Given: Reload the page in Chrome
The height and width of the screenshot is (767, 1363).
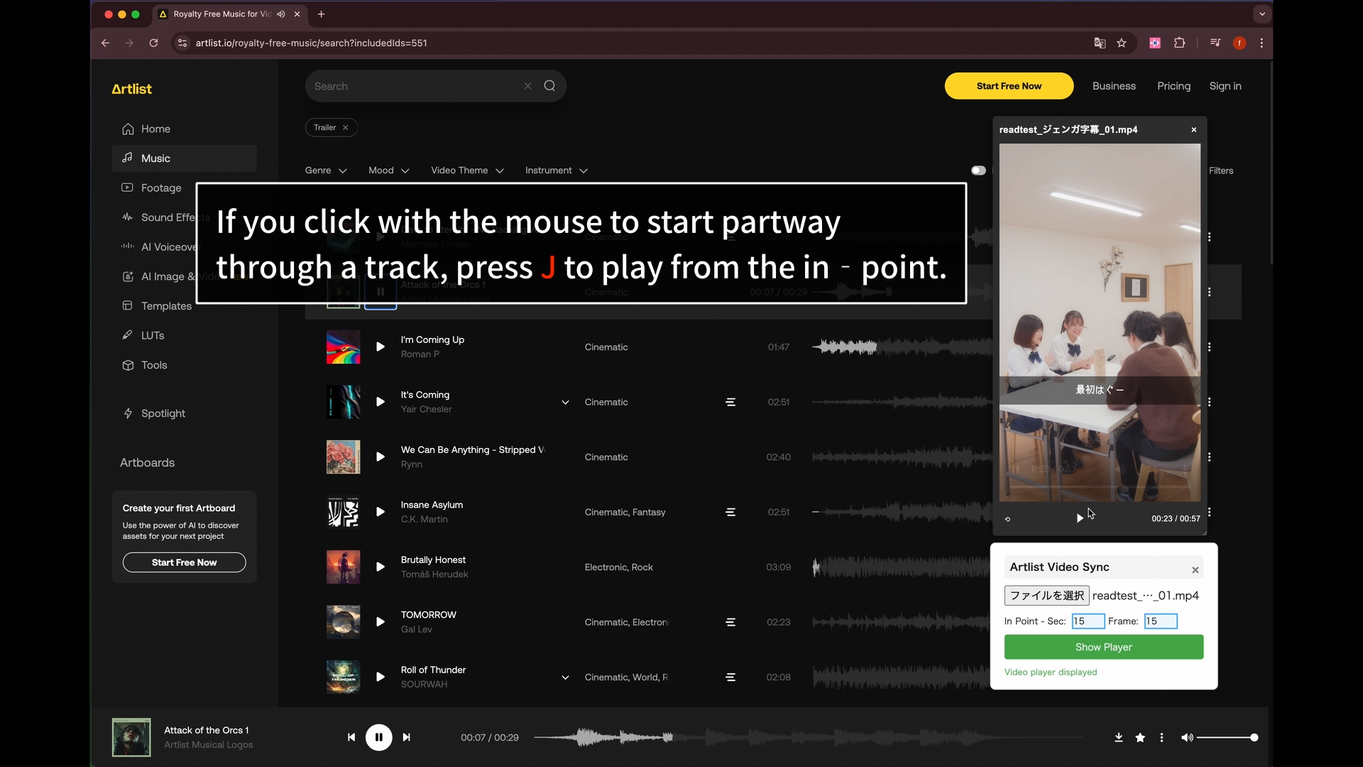Looking at the screenshot, I should click(153, 43).
